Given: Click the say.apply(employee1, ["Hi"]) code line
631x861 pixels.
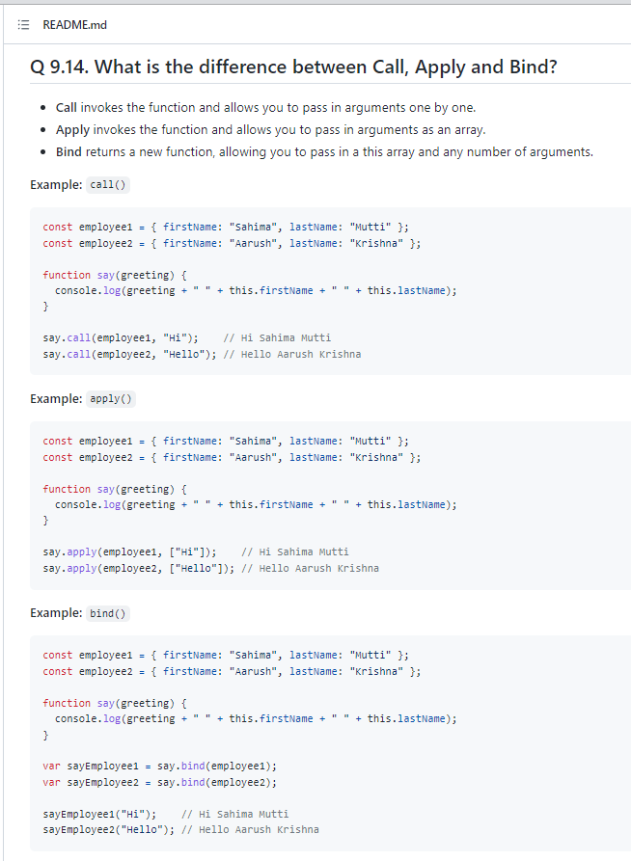Looking at the screenshot, I should 129,552.
